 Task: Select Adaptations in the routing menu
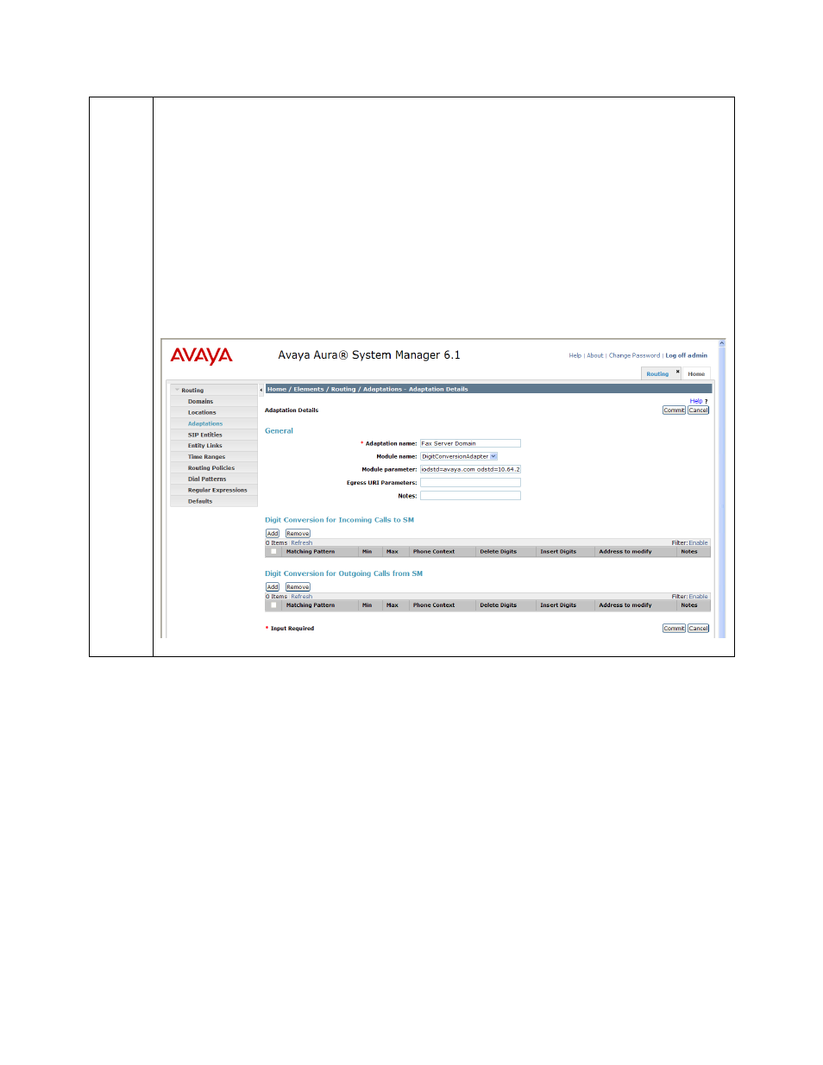(205, 423)
